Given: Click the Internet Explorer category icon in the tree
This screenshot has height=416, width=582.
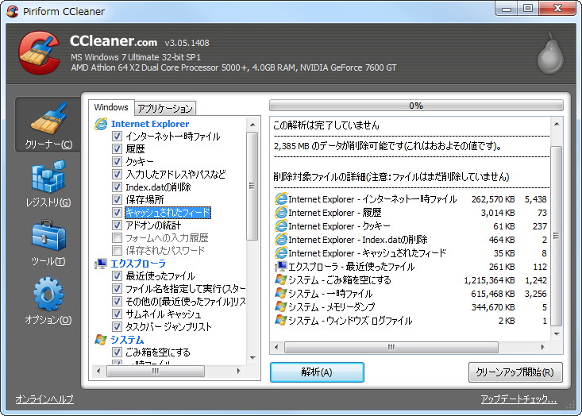Looking at the screenshot, I should [x=101, y=124].
